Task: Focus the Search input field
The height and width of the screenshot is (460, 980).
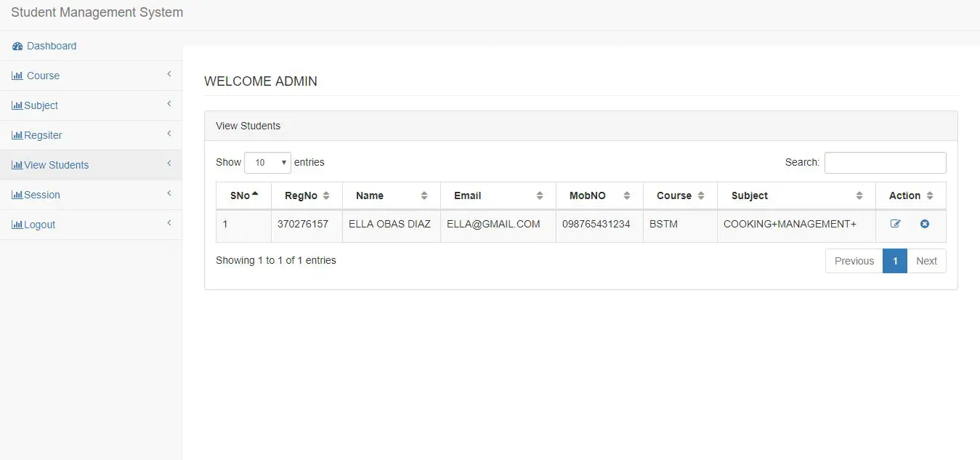Action: coord(885,163)
